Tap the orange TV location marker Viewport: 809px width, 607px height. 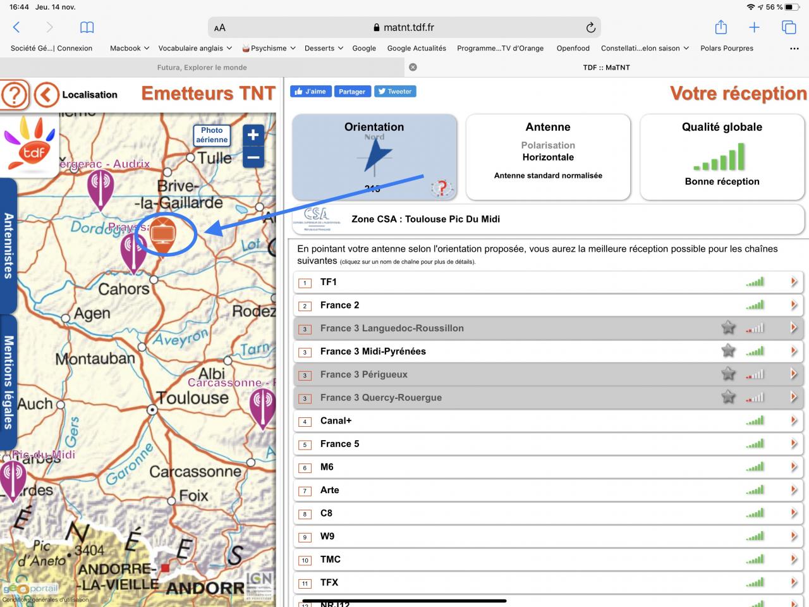tap(163, 236)
